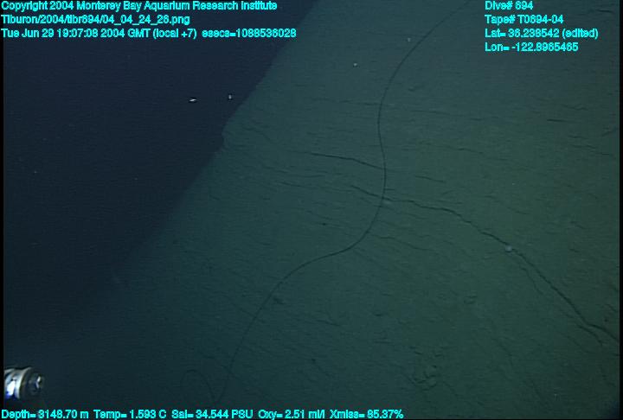Click the copyright notice text overlay
The width and height of the screenshot is (623, 420).
[139, 6]
